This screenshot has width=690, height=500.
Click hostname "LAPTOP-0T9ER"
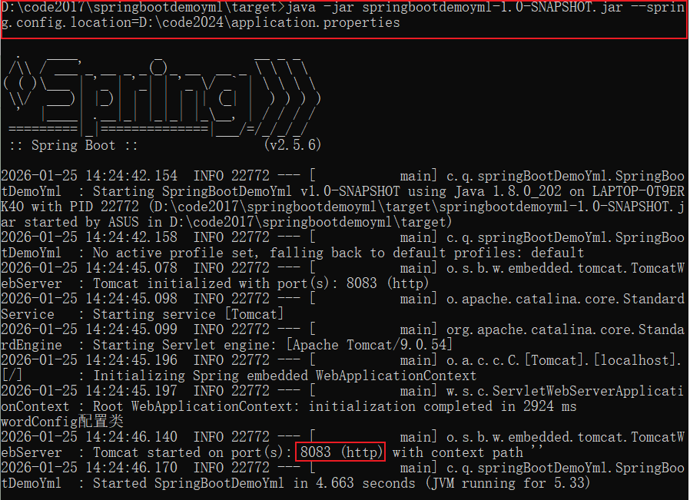pyautogui.click(x=638, y=191)
